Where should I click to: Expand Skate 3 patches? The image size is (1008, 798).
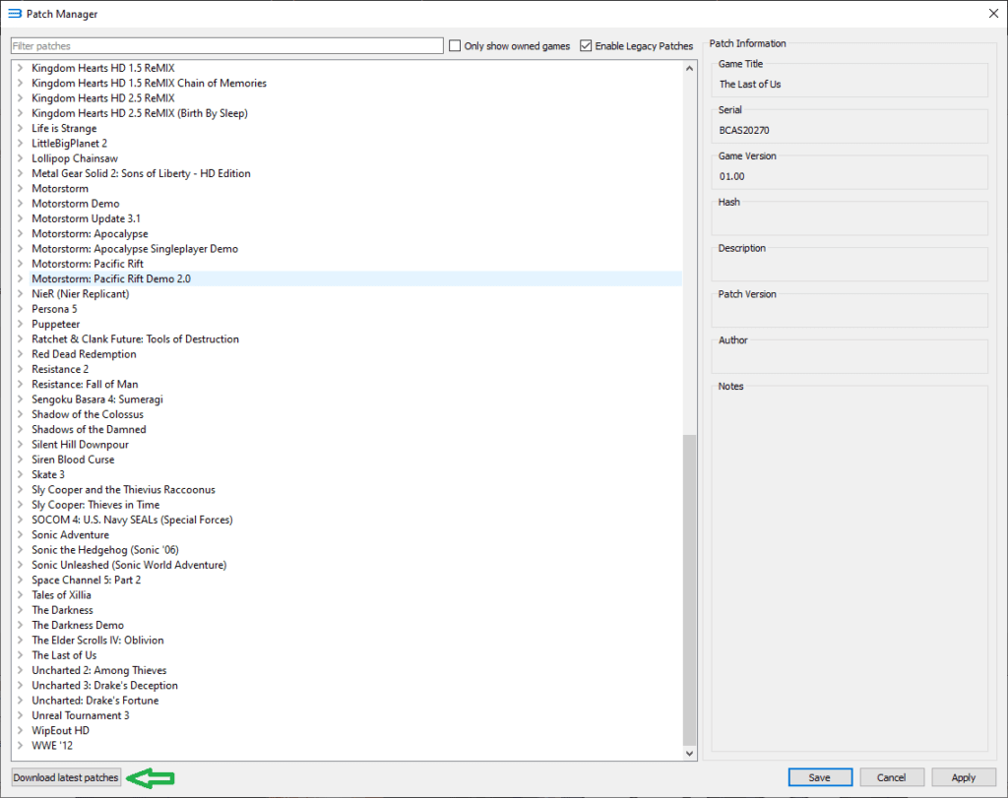pyautogui.click(x=20, y=474)
